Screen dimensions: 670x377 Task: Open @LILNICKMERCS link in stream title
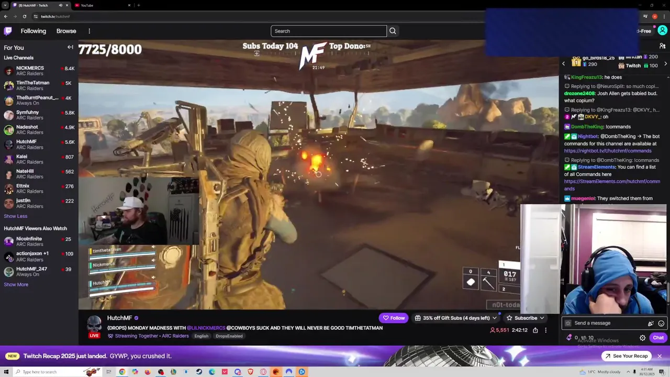tap(206, 328)
